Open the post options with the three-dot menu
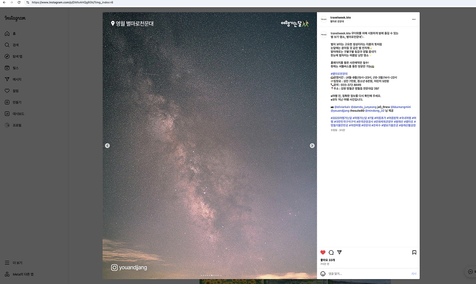This screenshot has width=476, height=284. point(414,19)
